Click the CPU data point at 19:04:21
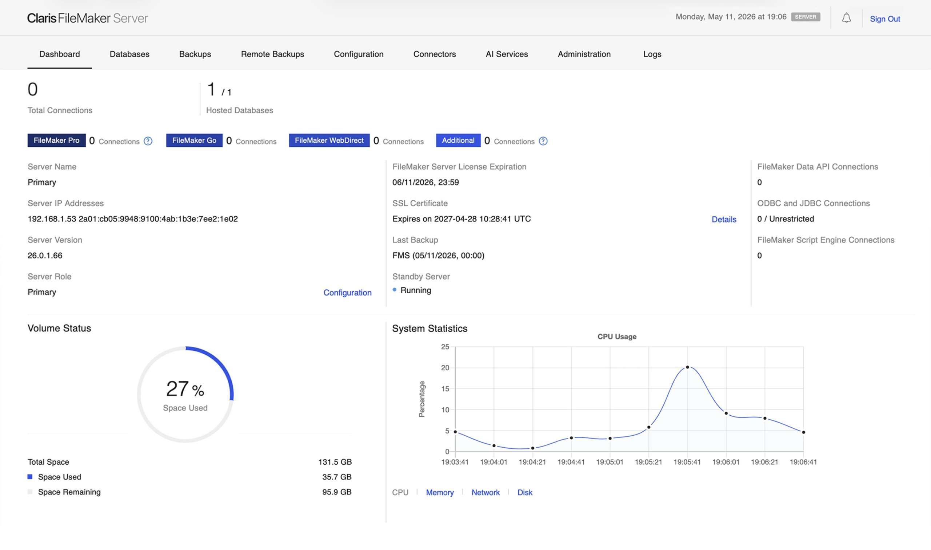Screen dimensions: 931x550 (533, 448)
